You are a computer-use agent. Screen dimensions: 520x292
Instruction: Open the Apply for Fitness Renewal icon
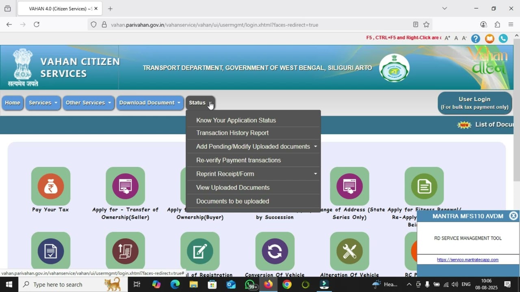(424, 186)
